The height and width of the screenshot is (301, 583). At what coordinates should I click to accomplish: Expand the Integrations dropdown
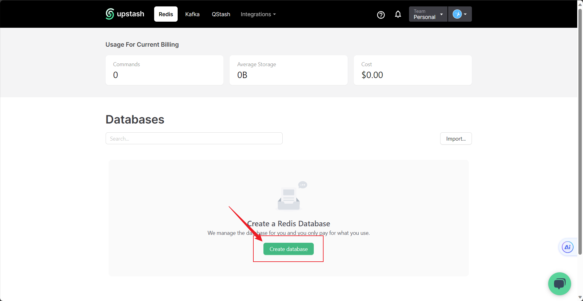(258, 14)
